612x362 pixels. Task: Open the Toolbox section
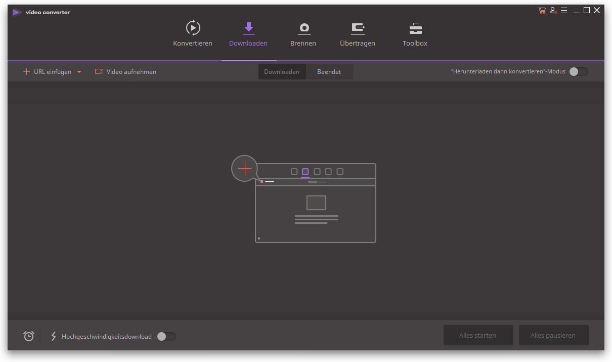pyautogui.click(x=415, y=33)
